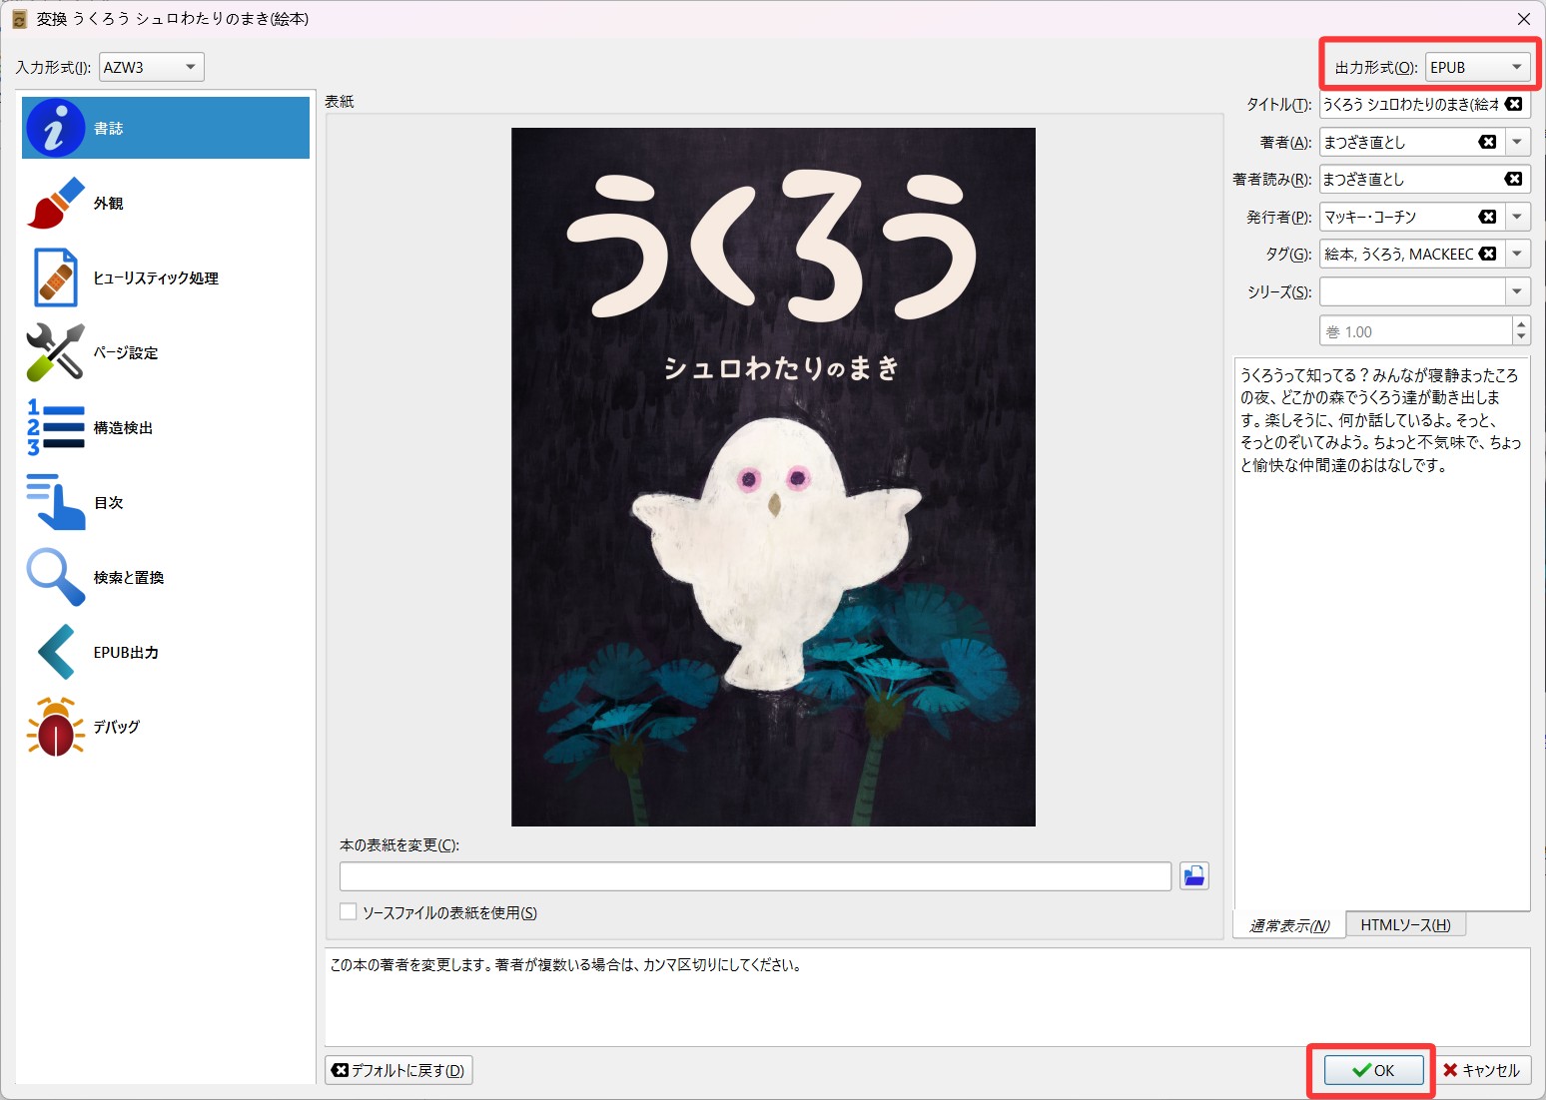Viewport: 1546px width, 1100px height.
Task: Go to 構造検出 structure detection
Action: (x=122, y=428)
